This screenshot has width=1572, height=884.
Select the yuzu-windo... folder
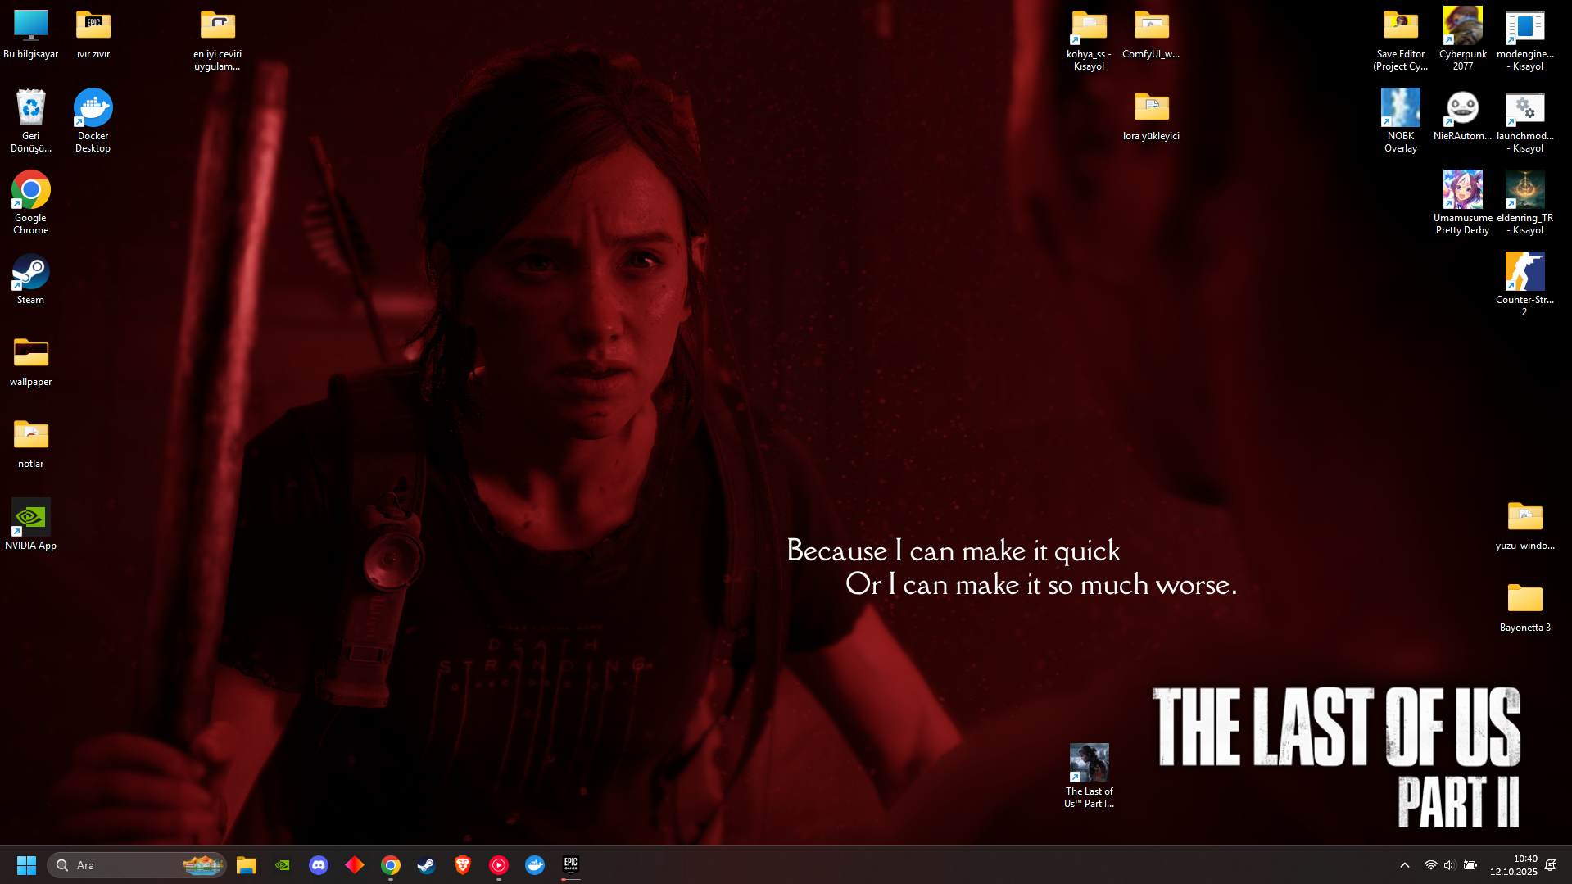1524,525
